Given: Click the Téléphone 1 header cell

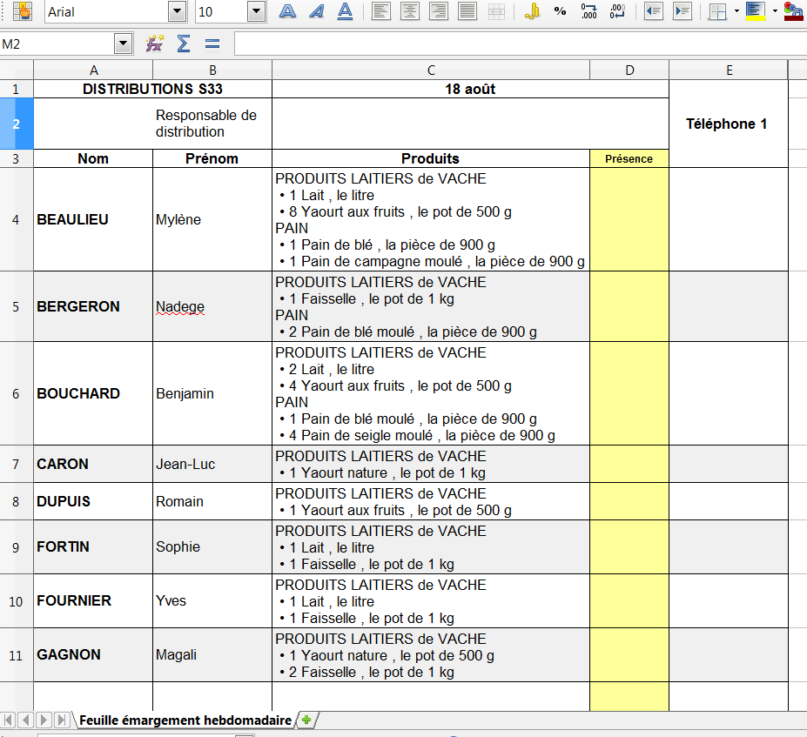Looking at the screenshot, I should tap(729, 124).
